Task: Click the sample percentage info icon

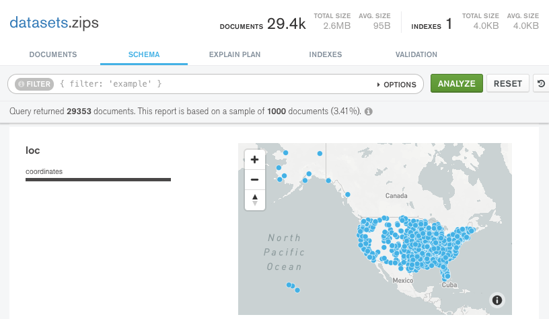Action: [x=369, y=111]
